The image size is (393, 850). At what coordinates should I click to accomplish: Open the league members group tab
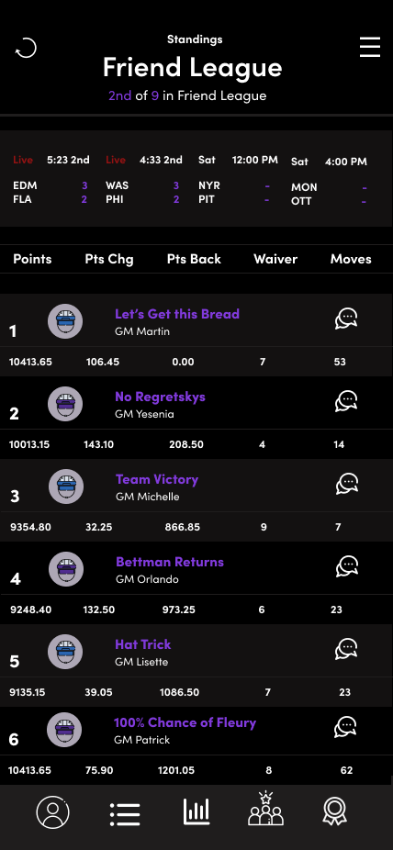(x=265, y=809)
